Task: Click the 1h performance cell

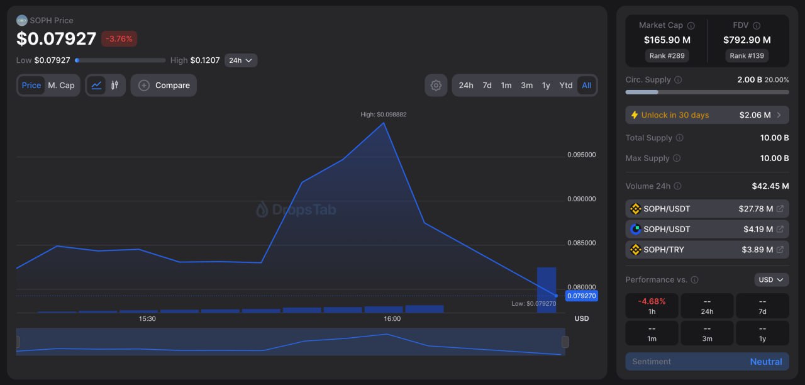Action: pyautogui.click(x=652, y=305)
